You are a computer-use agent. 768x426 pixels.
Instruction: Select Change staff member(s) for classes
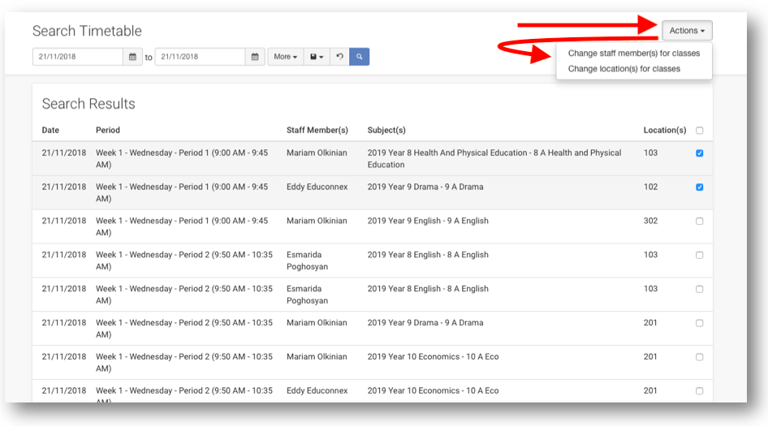[x=633, y=54]
